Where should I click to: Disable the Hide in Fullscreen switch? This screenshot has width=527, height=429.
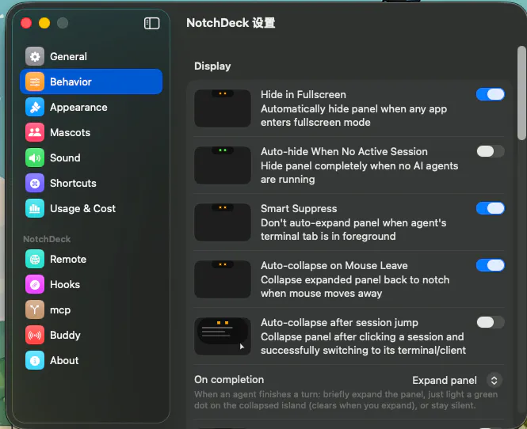tap(491, 94)
